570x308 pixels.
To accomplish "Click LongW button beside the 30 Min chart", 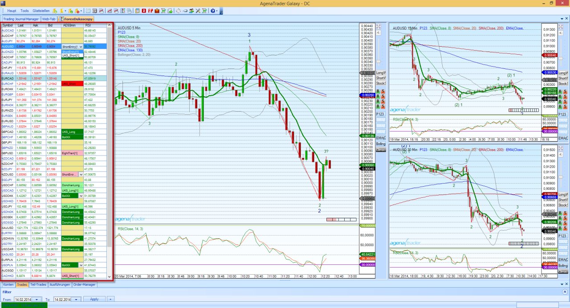I will [x=563, y=194].
